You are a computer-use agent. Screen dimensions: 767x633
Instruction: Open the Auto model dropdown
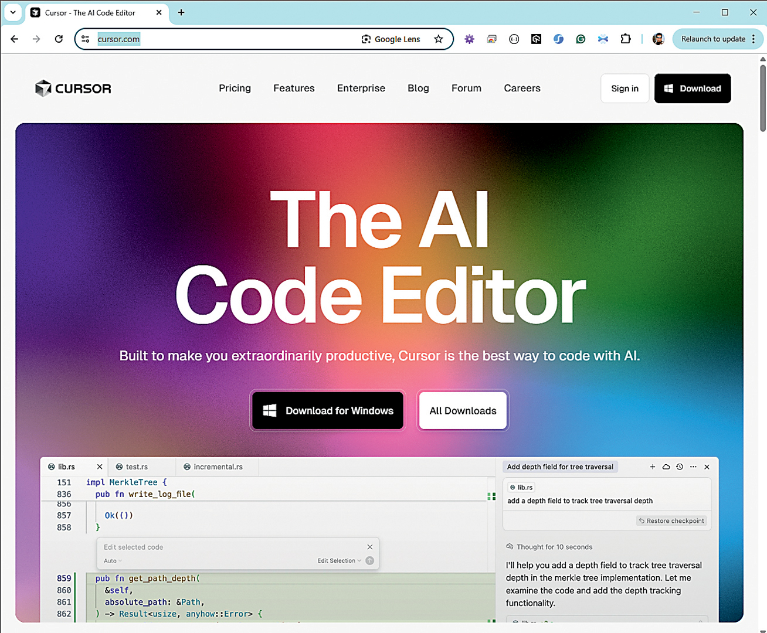tap(113, 561)
